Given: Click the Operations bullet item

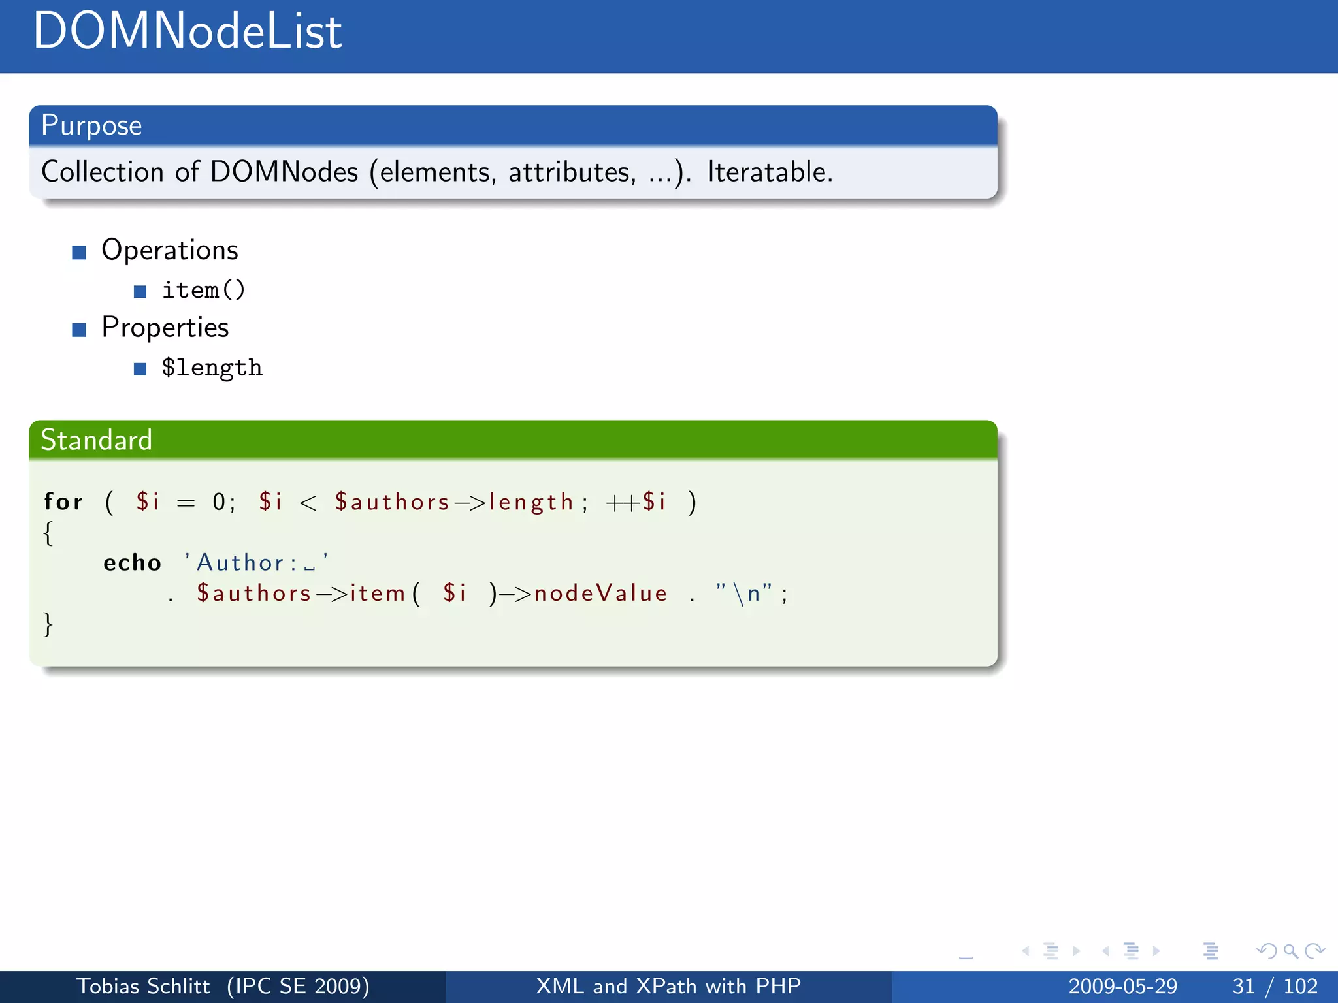Looking at the screenshot, I should (170, 251).
